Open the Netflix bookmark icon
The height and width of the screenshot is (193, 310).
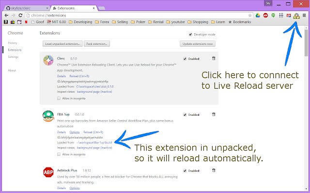coord(26,22)
